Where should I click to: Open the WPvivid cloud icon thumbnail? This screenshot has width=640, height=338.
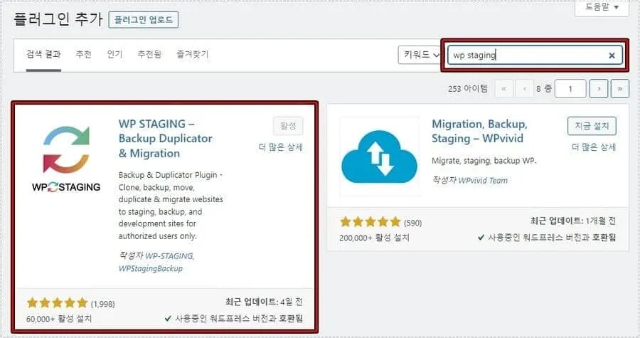tap(380, 157)
